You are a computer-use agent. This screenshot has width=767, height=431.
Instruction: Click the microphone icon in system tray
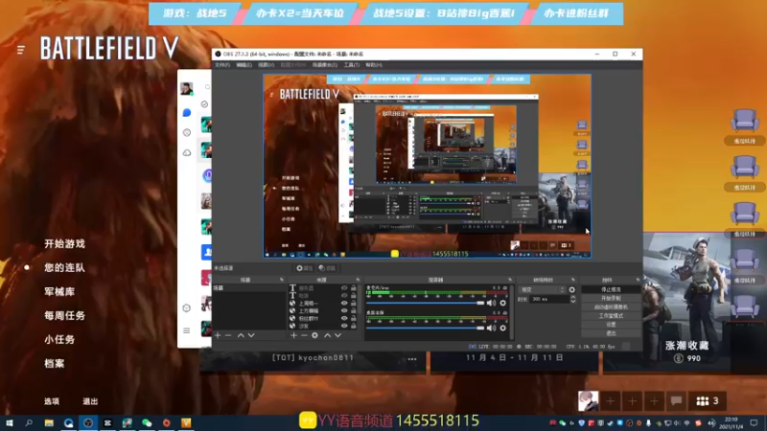[649, 423]
